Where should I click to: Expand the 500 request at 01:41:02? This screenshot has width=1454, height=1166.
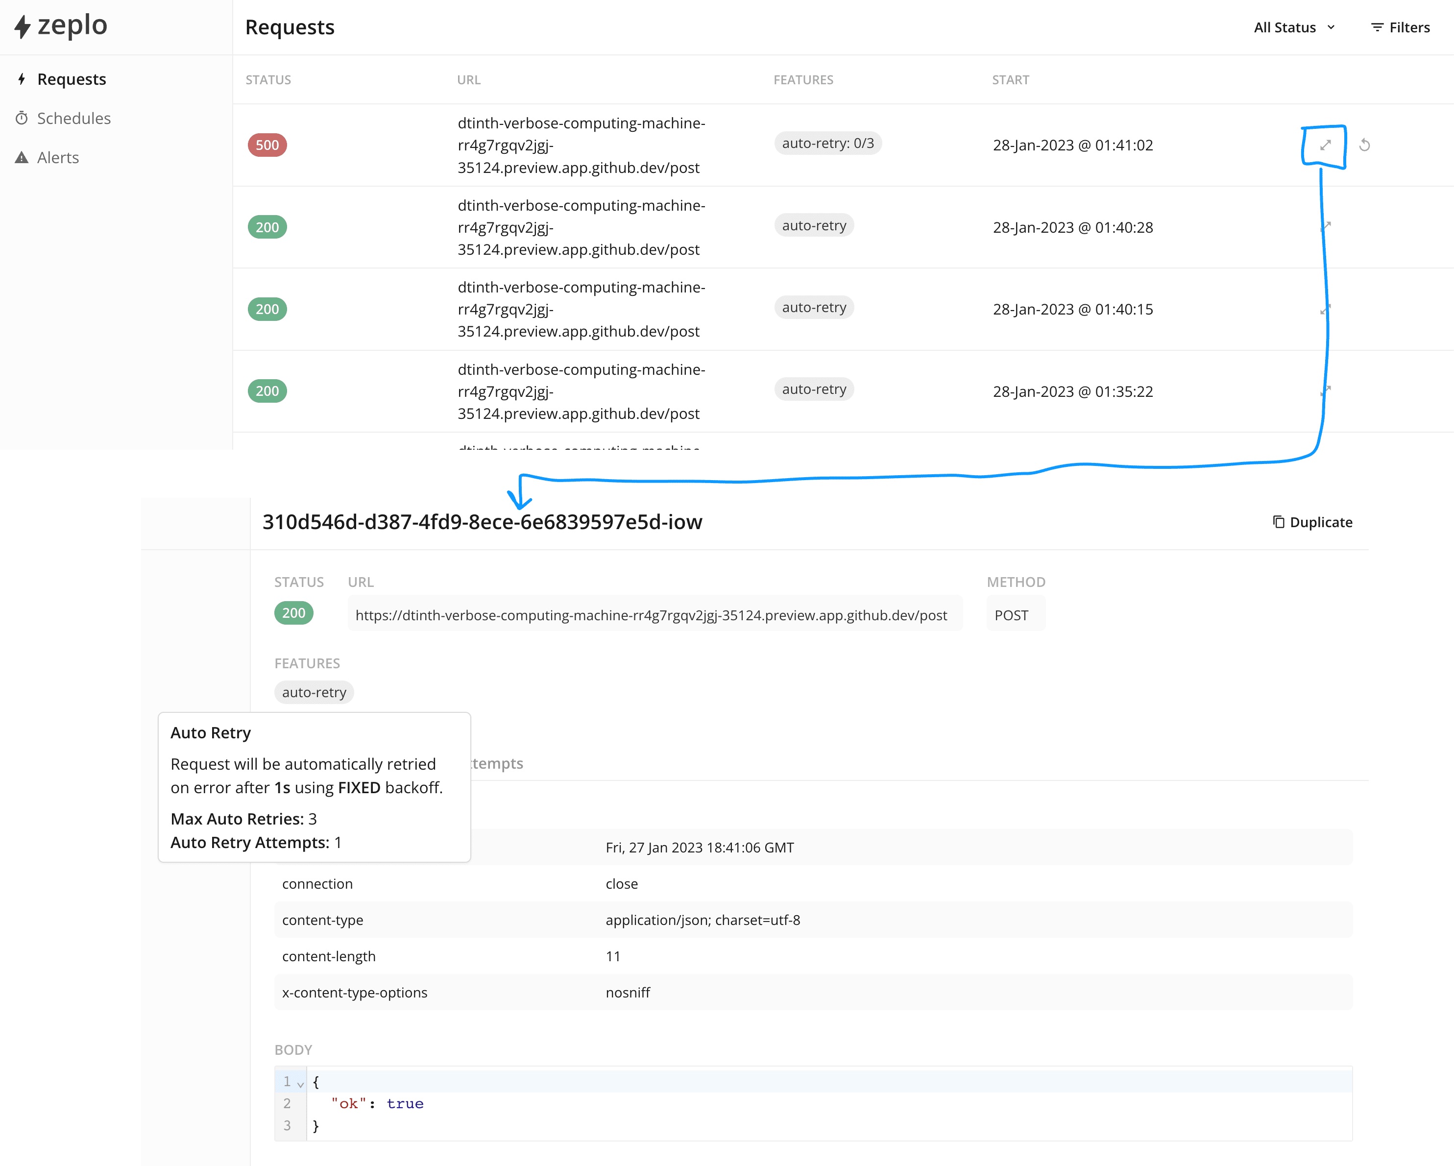coord(1325,145)
